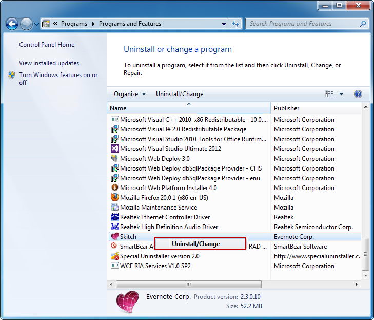This screenshot has width=374, height=320.
Task: Click the WCF RIA Services icon
Action: click(x=115, y=266)
